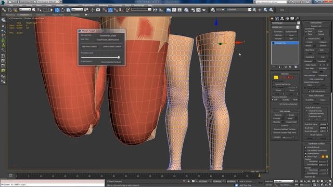The image size is (333, 187).
Task: Open the Schematic View icon
Action: 180,10
